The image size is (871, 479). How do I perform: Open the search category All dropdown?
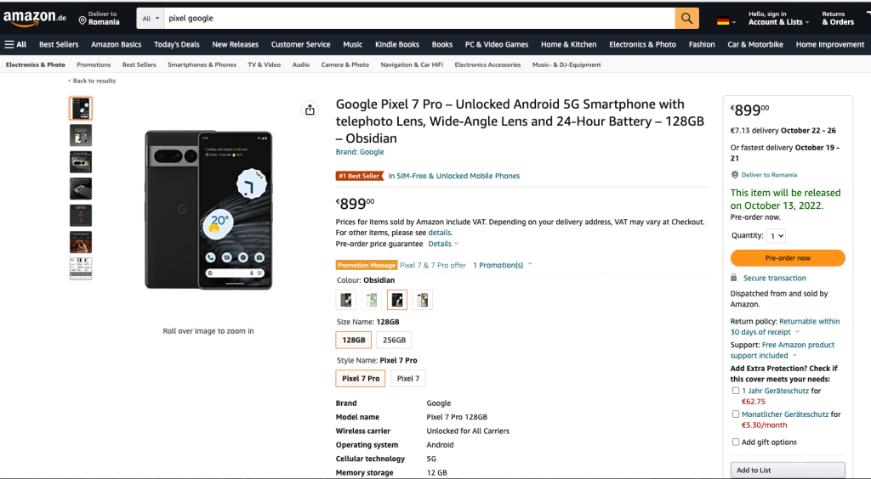click(x=151, y=18)
